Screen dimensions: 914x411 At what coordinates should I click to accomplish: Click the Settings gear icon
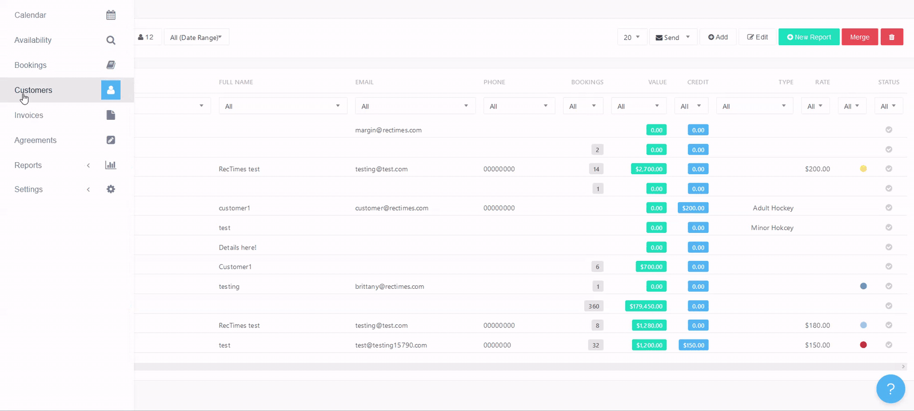[x=111, y=190]
